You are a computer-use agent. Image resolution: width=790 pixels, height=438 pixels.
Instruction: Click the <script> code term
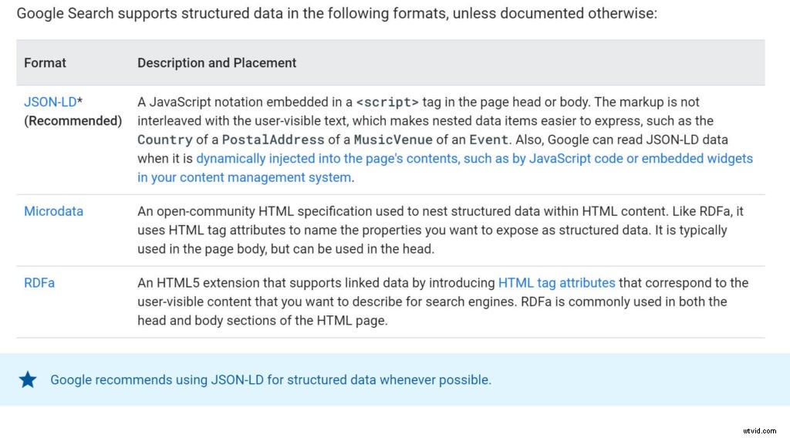[387, 102]
